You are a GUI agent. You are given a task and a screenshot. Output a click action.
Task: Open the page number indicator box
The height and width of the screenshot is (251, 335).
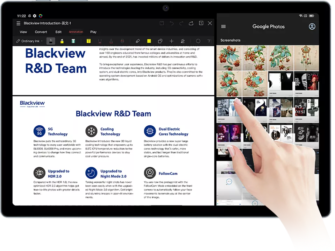(201, 23)
